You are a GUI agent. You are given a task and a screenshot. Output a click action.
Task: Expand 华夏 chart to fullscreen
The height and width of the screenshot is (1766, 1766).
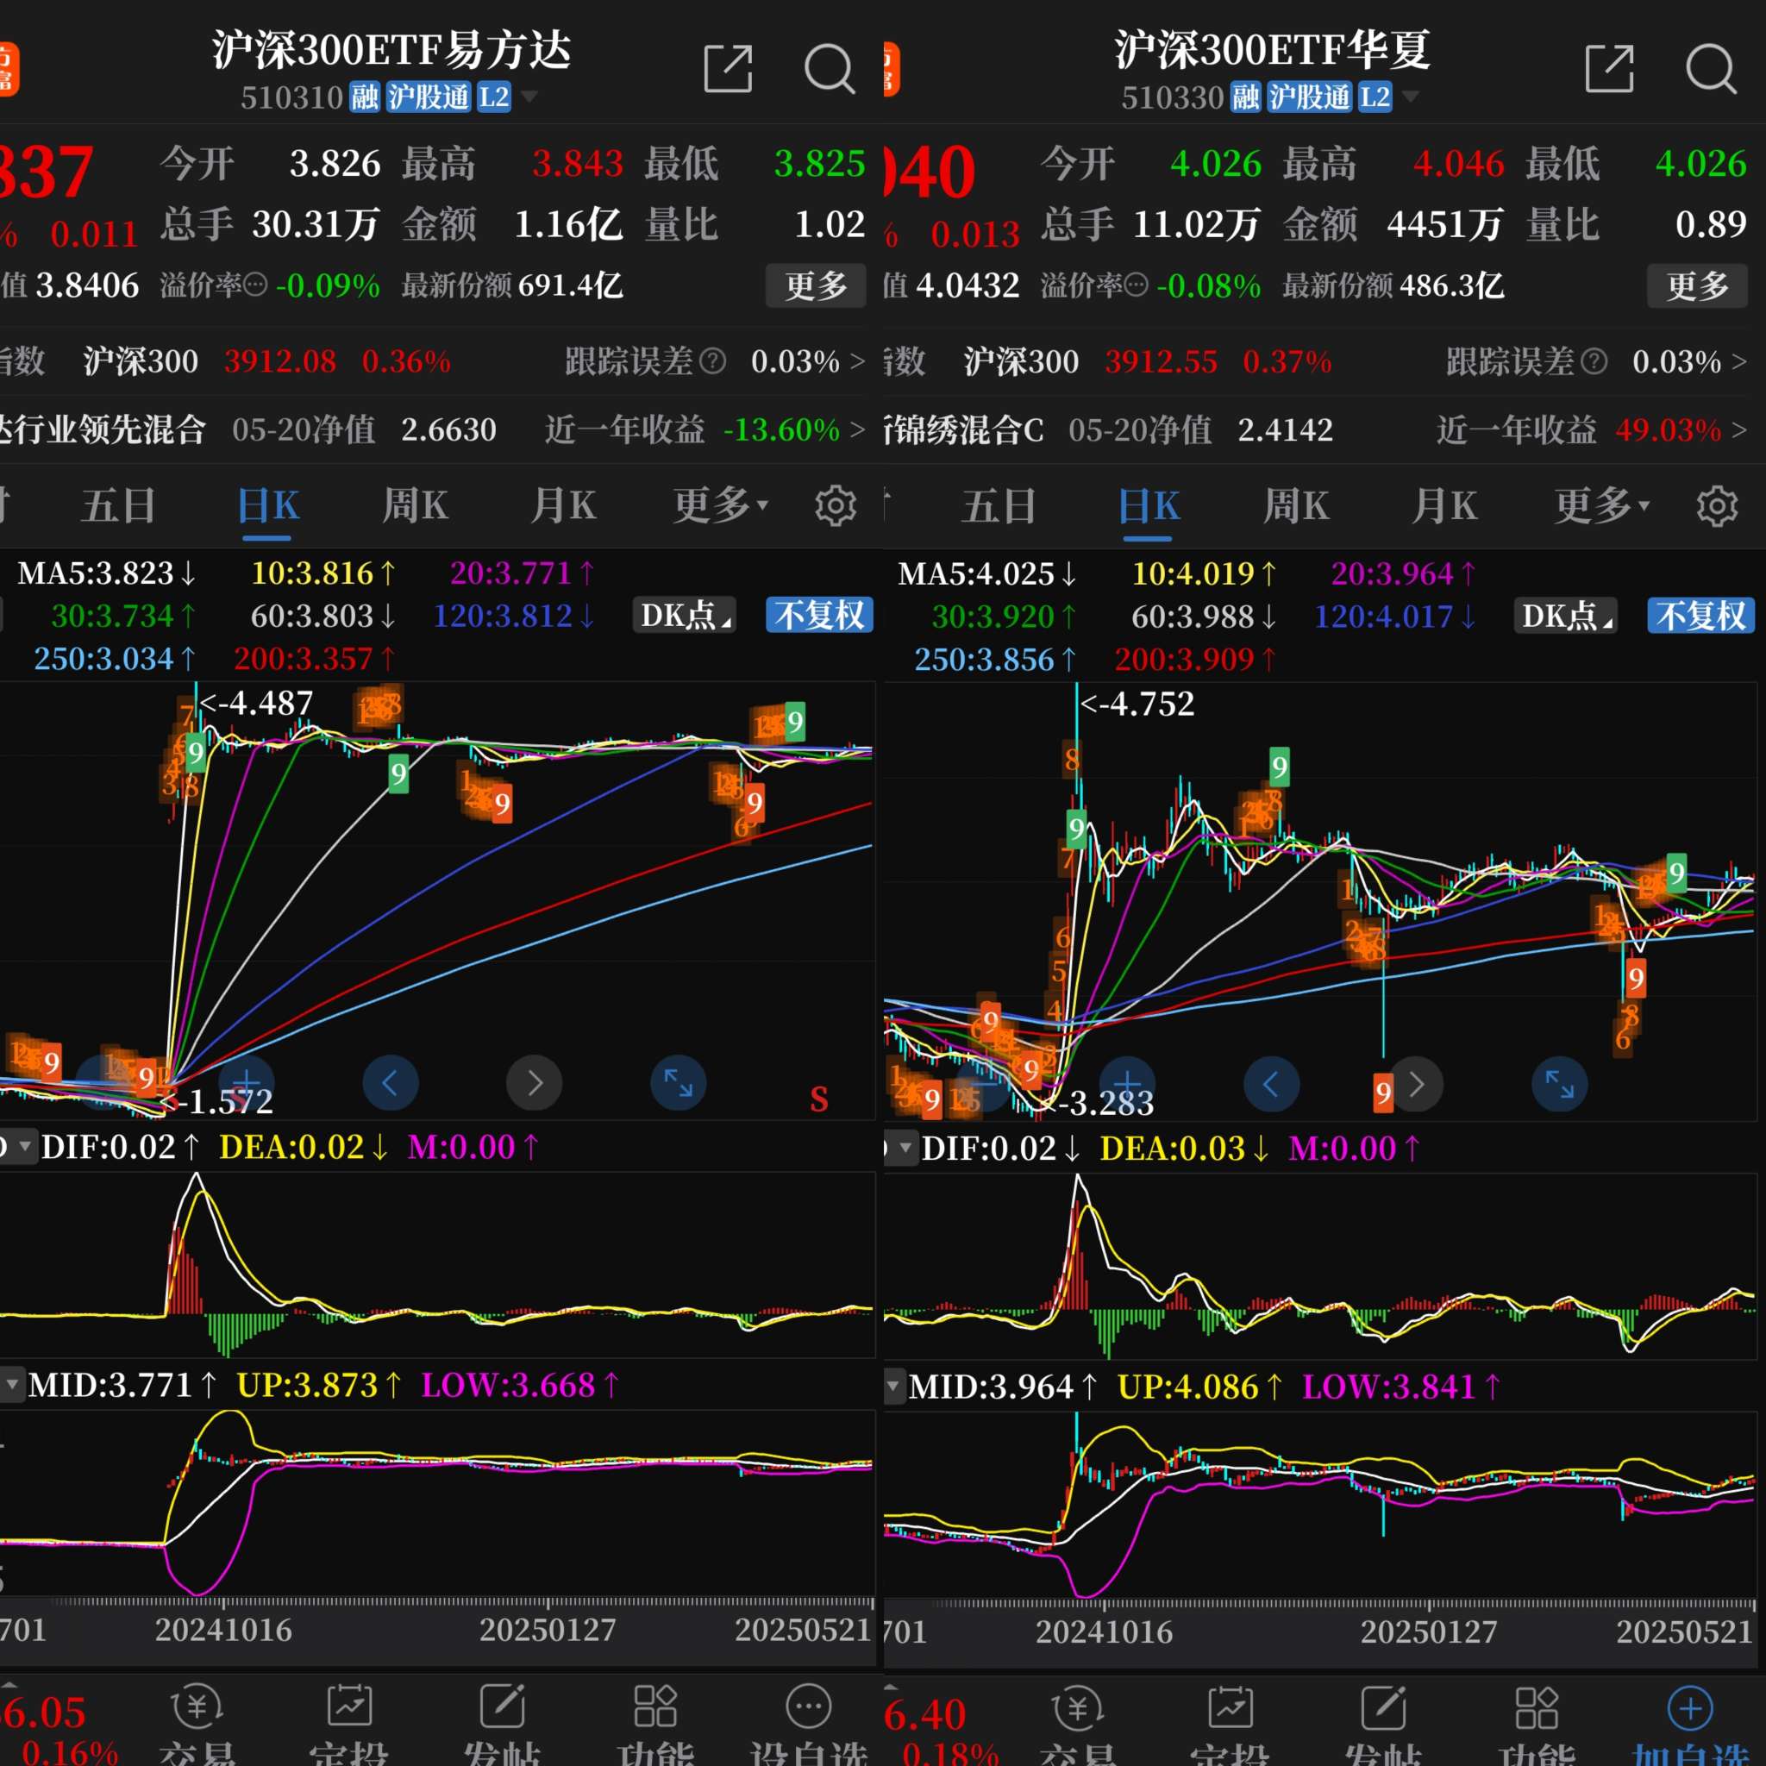pyautogui.click(x=1559, y=1083)
